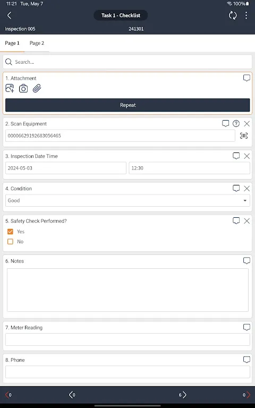Tap the add image attachment icon
Screen dimensions: 255x408
coord(10,88)
